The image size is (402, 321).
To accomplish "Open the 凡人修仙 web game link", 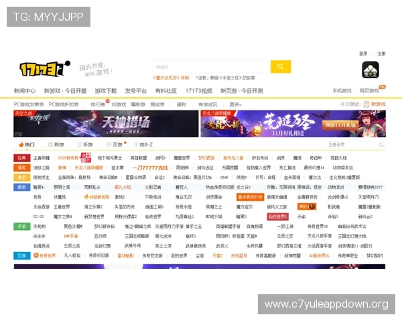I will tap(72, 255).
